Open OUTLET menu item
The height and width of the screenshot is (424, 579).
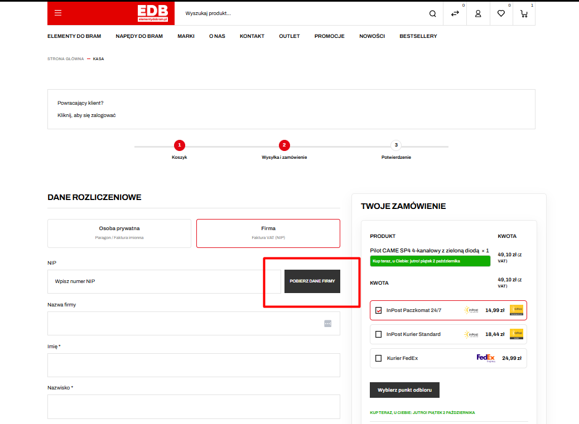coord(289,36)
